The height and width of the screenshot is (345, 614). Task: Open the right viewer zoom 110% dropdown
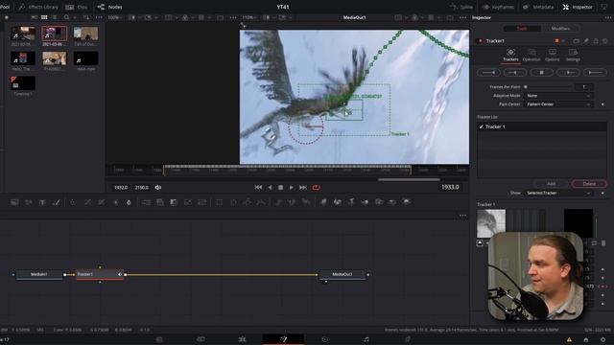point(248,17)
